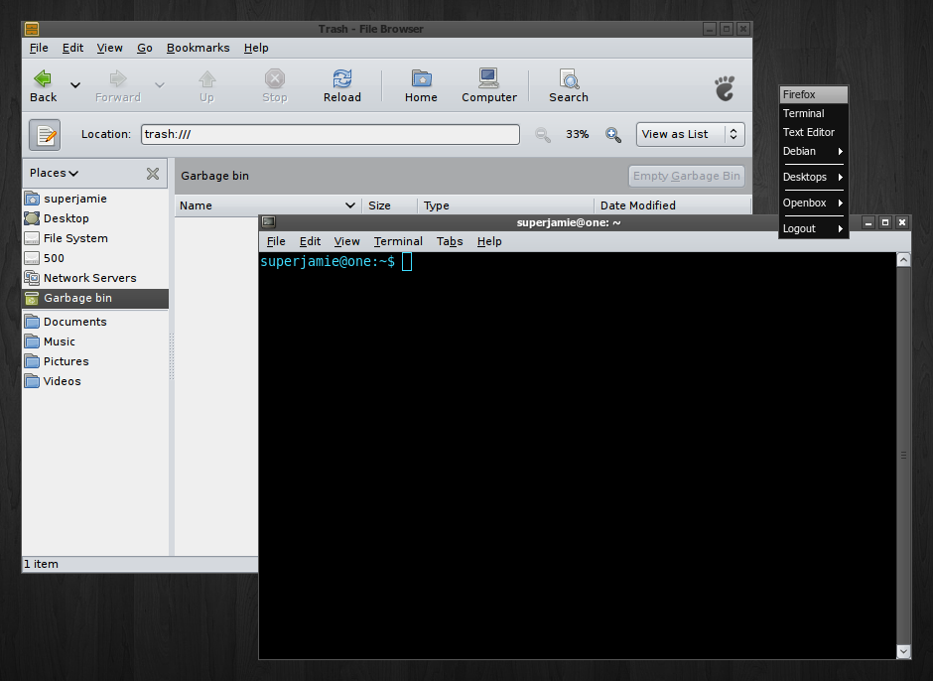933x681 pixels.
Task: Launch Firefox from Openbox menu
Action: (x=814, y=94)
